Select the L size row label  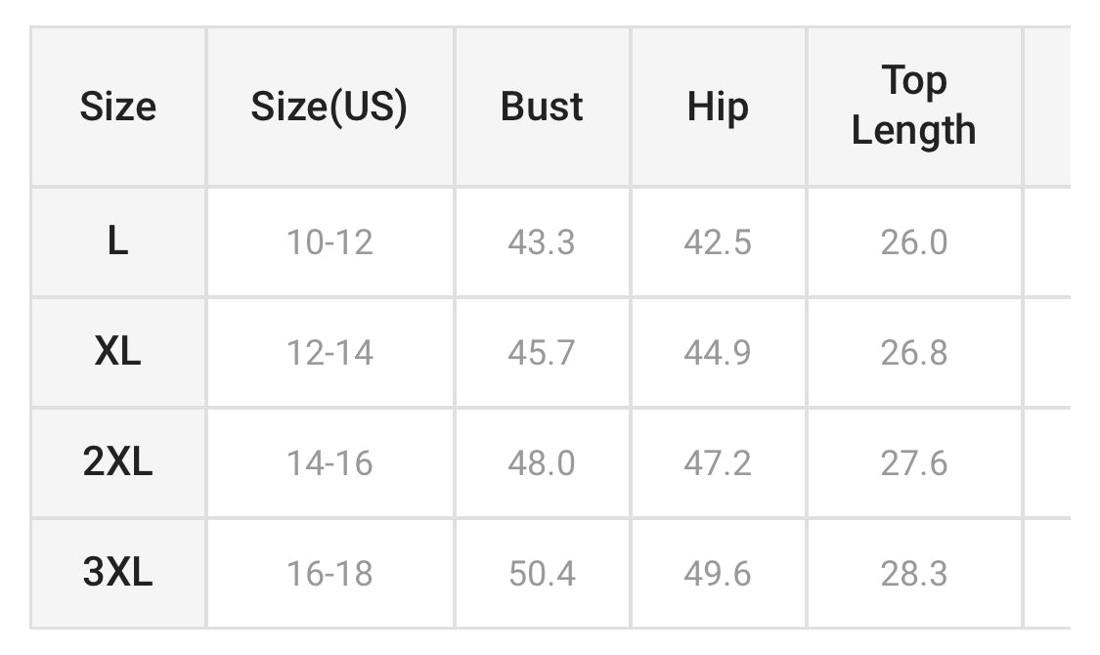tap(117, 241)
